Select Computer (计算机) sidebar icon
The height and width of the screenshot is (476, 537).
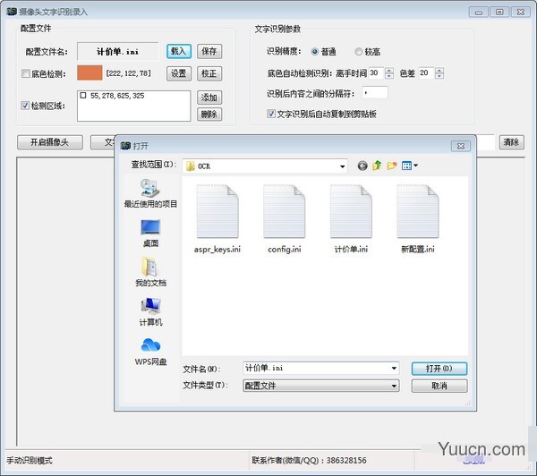coord(150,306)
